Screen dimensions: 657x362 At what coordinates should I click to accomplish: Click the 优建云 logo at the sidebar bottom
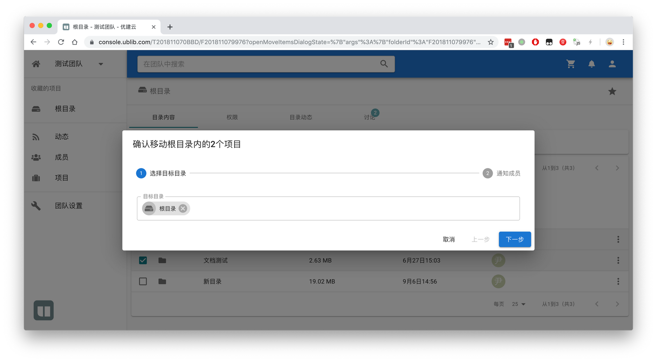coord(43,310)
